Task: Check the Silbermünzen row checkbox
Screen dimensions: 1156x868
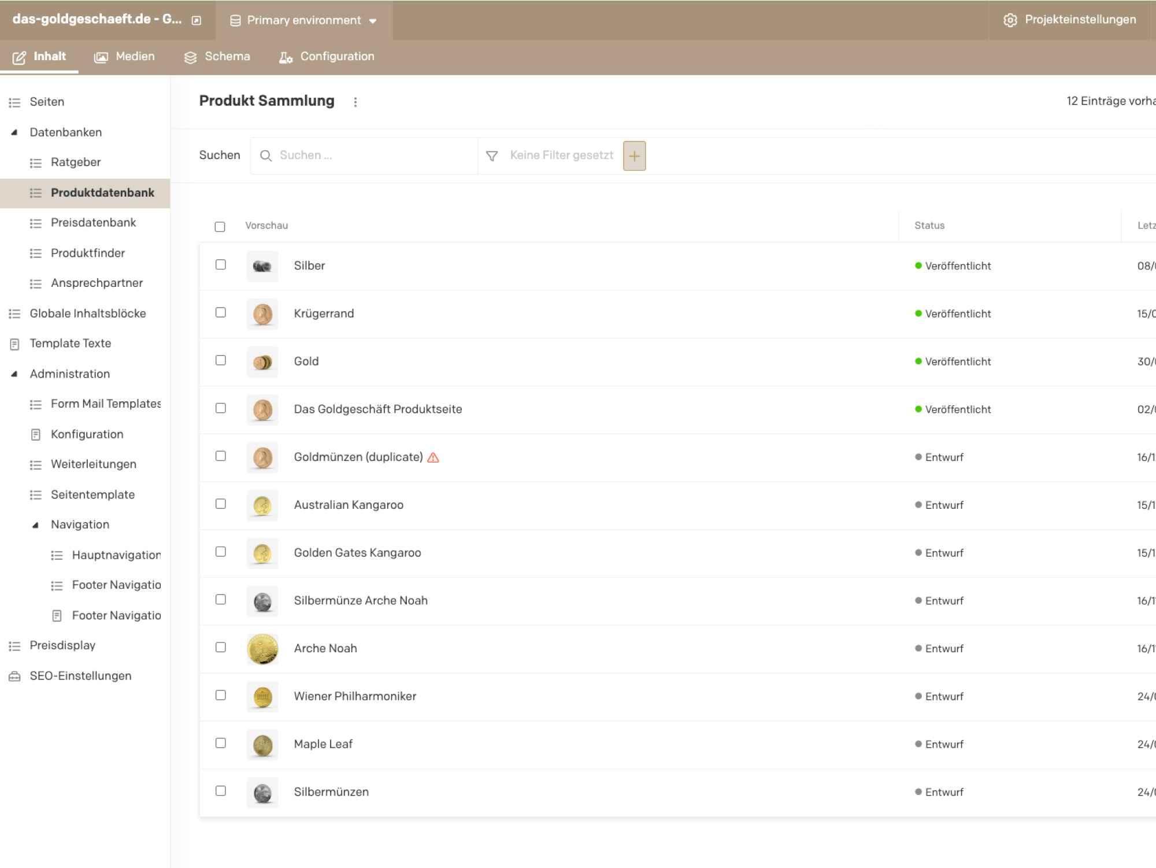Action: coord(221,791)
